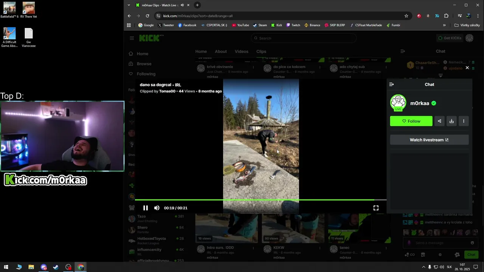Switch to the Videos channel tab

(241, 51)
